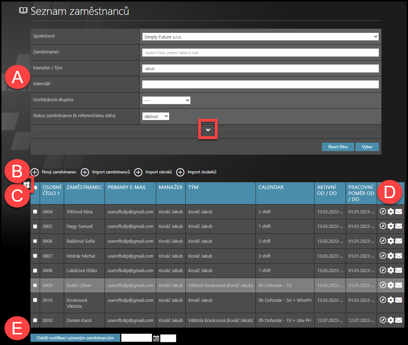Sort by Osobní číslo column header

pos(52,190)
